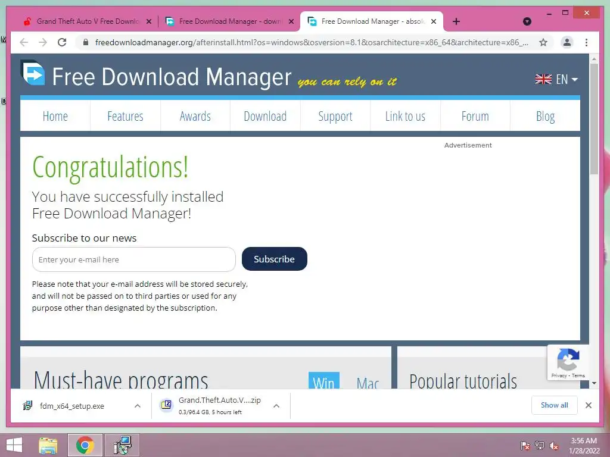Viewport: 610px width, 457px height.
Task: Go to the Download page
Action: (265, 116)
